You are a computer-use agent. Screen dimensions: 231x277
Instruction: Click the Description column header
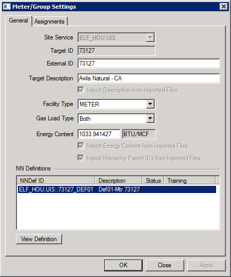119,181
